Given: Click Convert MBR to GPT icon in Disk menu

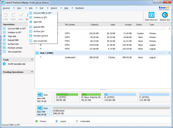Looking at the screenshot, I should point(31,13).
